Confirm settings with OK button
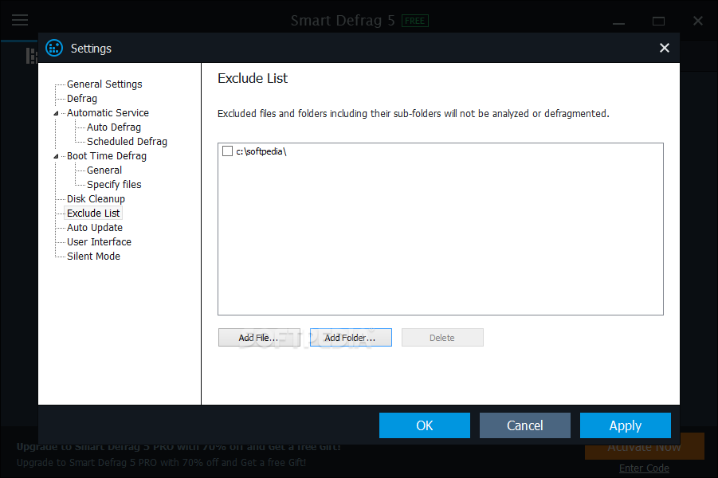Image resolution: width=718 pixels, height=478 pixels. [x=425, y=425]
